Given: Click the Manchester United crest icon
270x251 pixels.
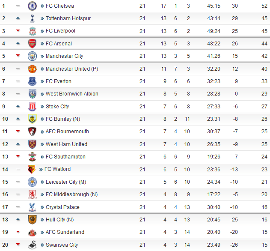Looking at the screenshot, I should click(32, 69).
